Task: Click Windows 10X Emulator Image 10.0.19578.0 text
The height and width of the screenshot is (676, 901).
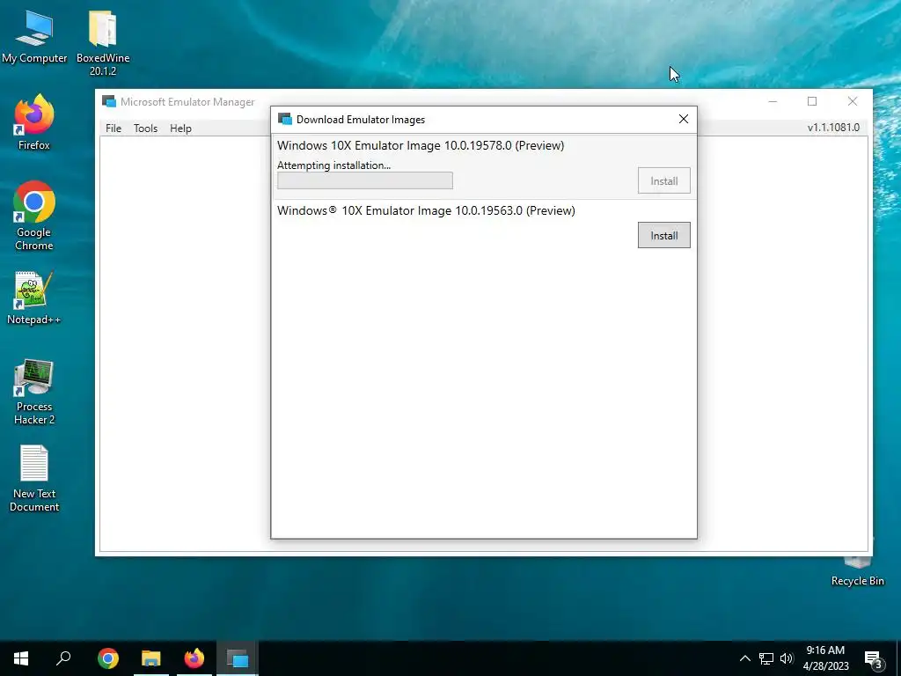Action: pyautogui.click(x=421, y=145)
